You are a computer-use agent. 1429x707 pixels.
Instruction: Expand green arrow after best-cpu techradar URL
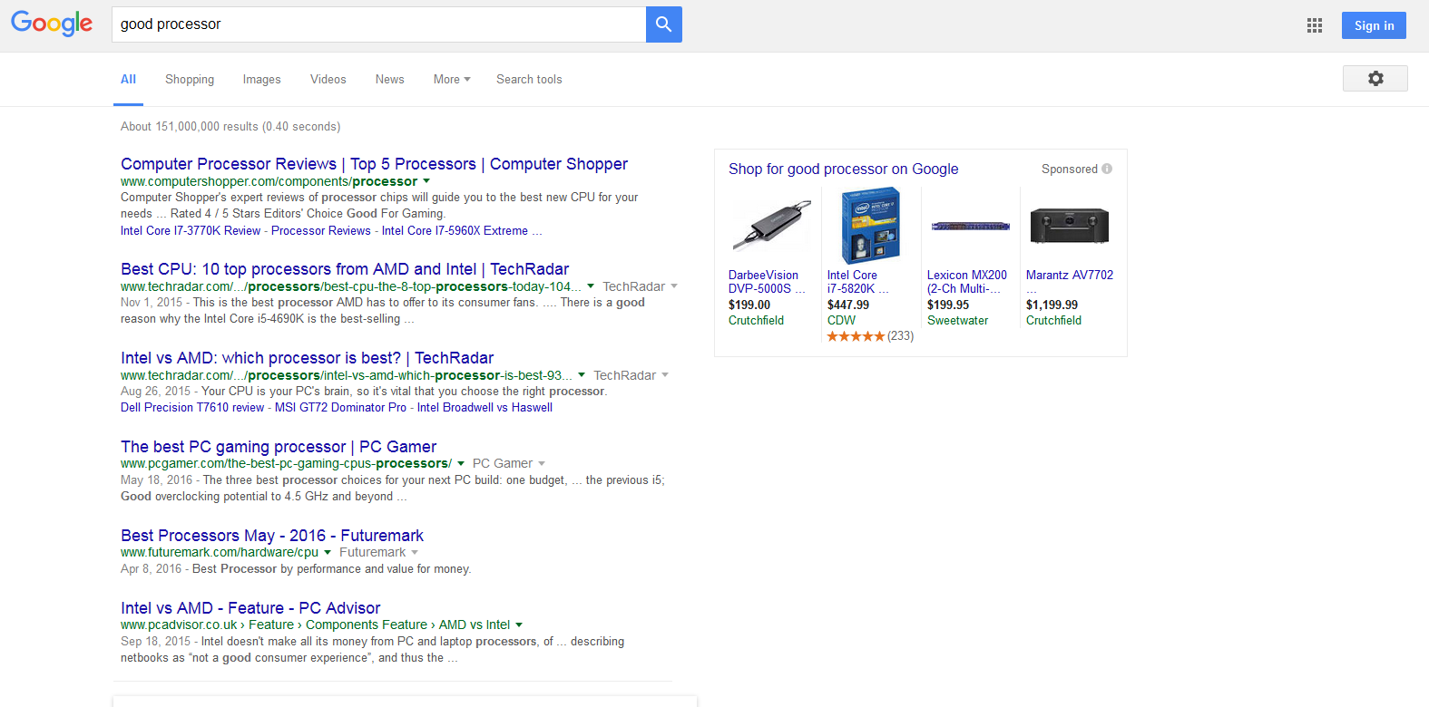(591, 286)
